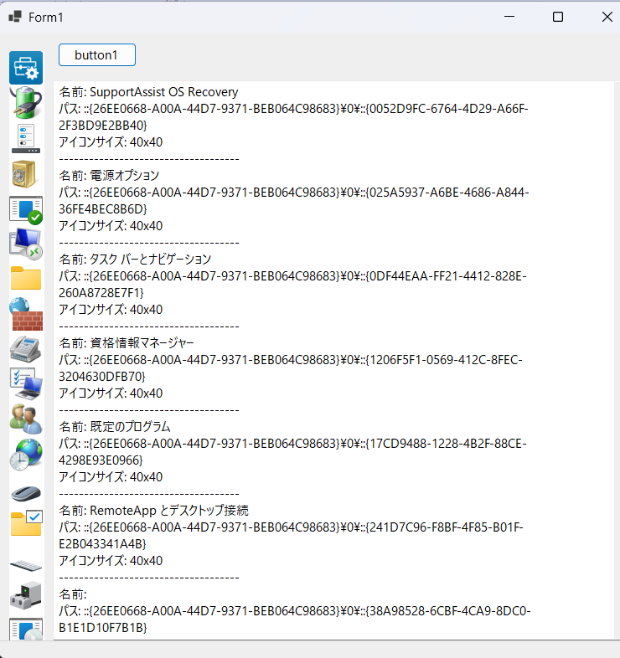Click the SupportAssist OS Recovery toolbox icon
This screenshot has width=620, height=658.
[26, 68]
